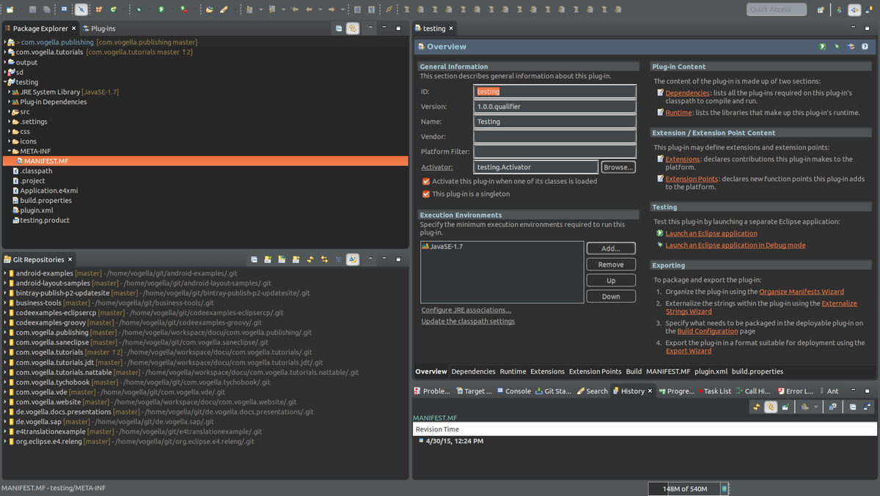880x496 pixels.
Task: Click the Add... execution environment button
Action: click(x=611, y=248)
